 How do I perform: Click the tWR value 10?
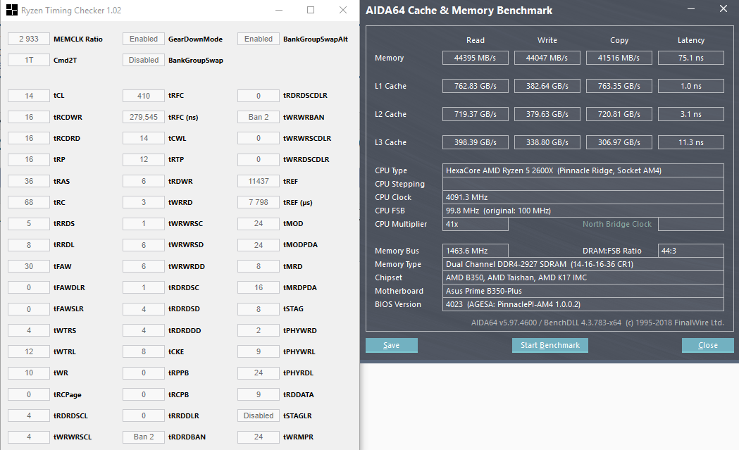(29, 373)
